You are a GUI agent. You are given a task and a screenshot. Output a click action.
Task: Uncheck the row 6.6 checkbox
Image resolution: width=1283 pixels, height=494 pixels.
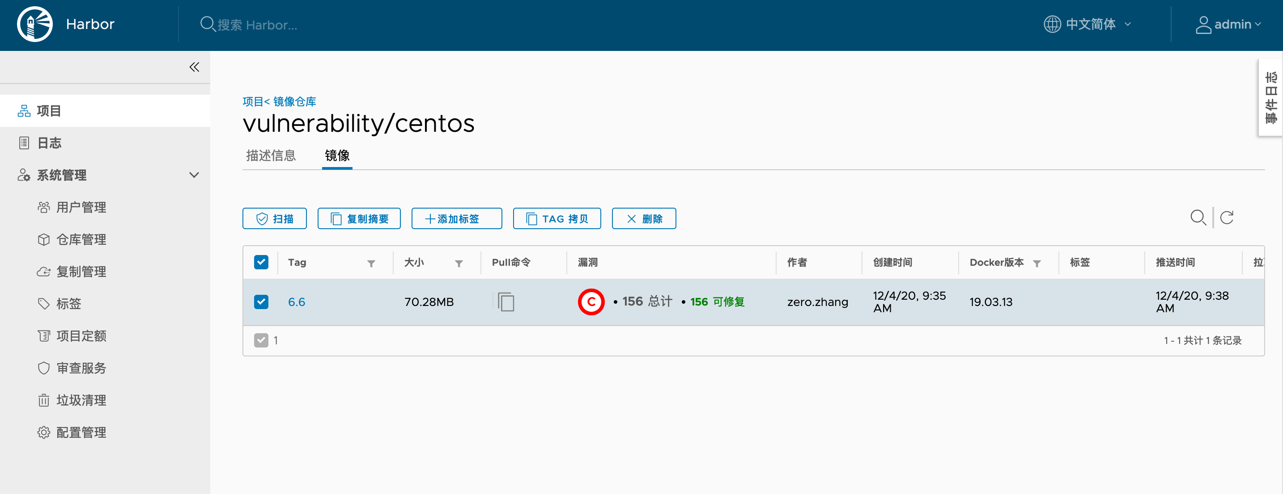(x=261, y=301)
